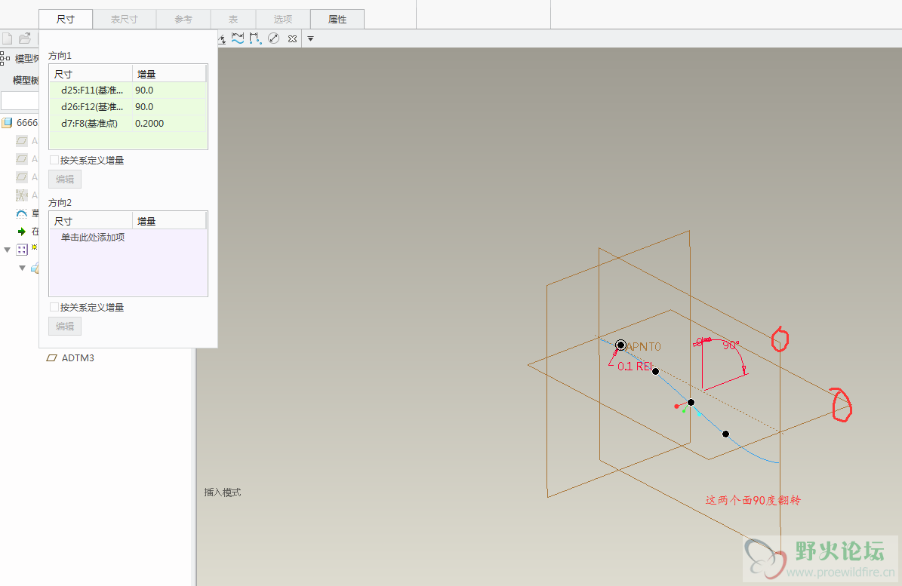Viewport: 902px width, 586px height.
Task: Switch to the 选项 tab
Action: [x=282, y=20]
